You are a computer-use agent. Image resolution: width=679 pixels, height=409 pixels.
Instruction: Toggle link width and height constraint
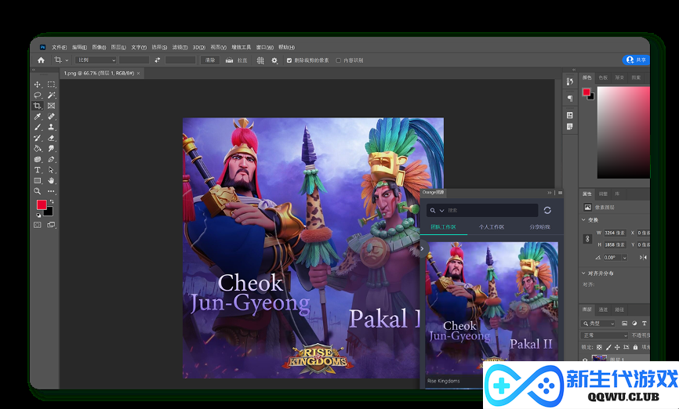click(587, 239)
